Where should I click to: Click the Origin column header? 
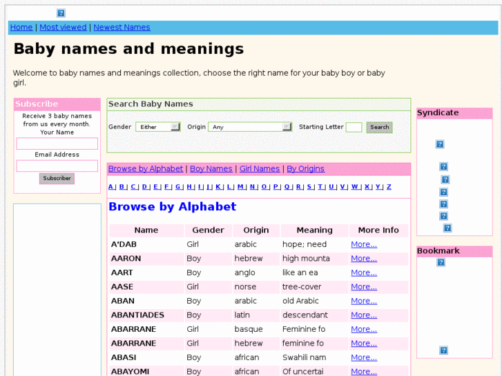pyautogui.click(x=255, y=230)
